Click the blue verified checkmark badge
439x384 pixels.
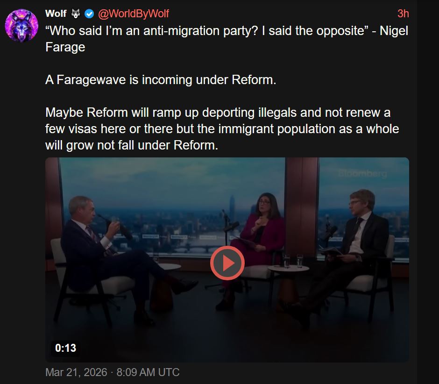[89, 14]
